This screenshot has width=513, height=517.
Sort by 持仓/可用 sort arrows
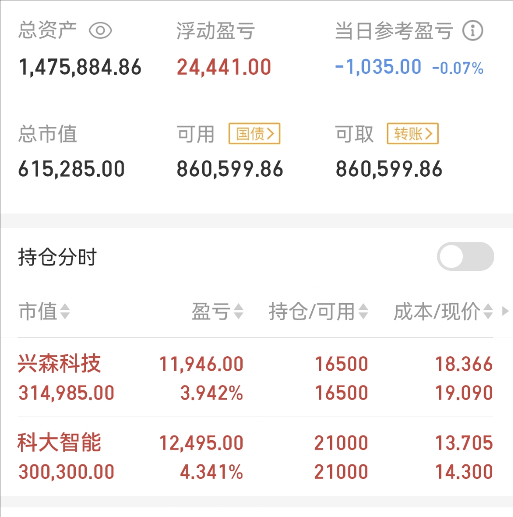pyautogui.click(x=363, y=311)
